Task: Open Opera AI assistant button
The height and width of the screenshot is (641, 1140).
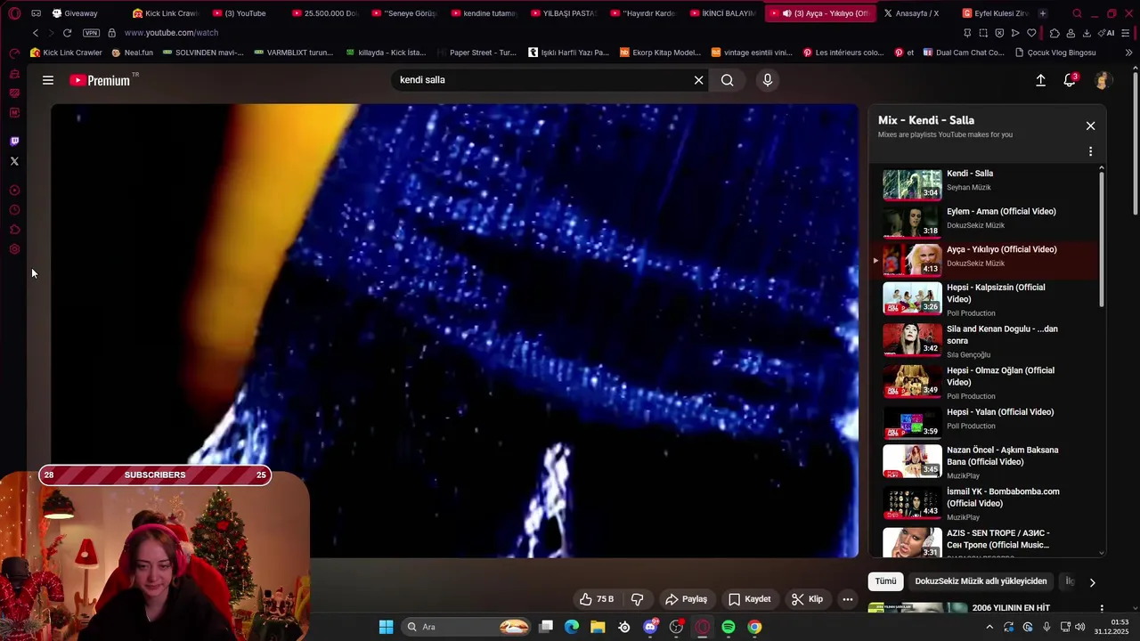Action: tap(1108, 33)
